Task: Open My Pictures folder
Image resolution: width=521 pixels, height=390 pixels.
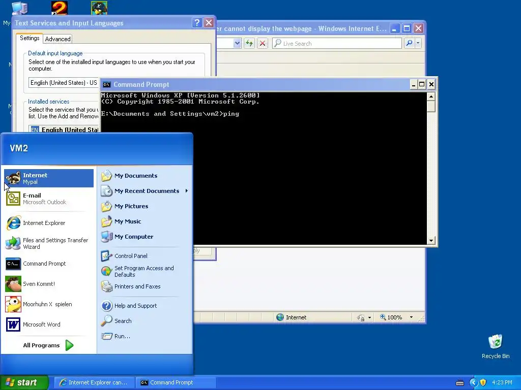Action: [x=144, y=206]
